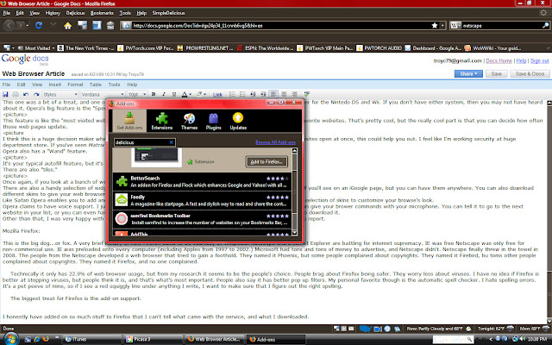Viewport: 552px width, 345px height.
Task: Click the Save & Close button
Action: click(x=530, y=74)
